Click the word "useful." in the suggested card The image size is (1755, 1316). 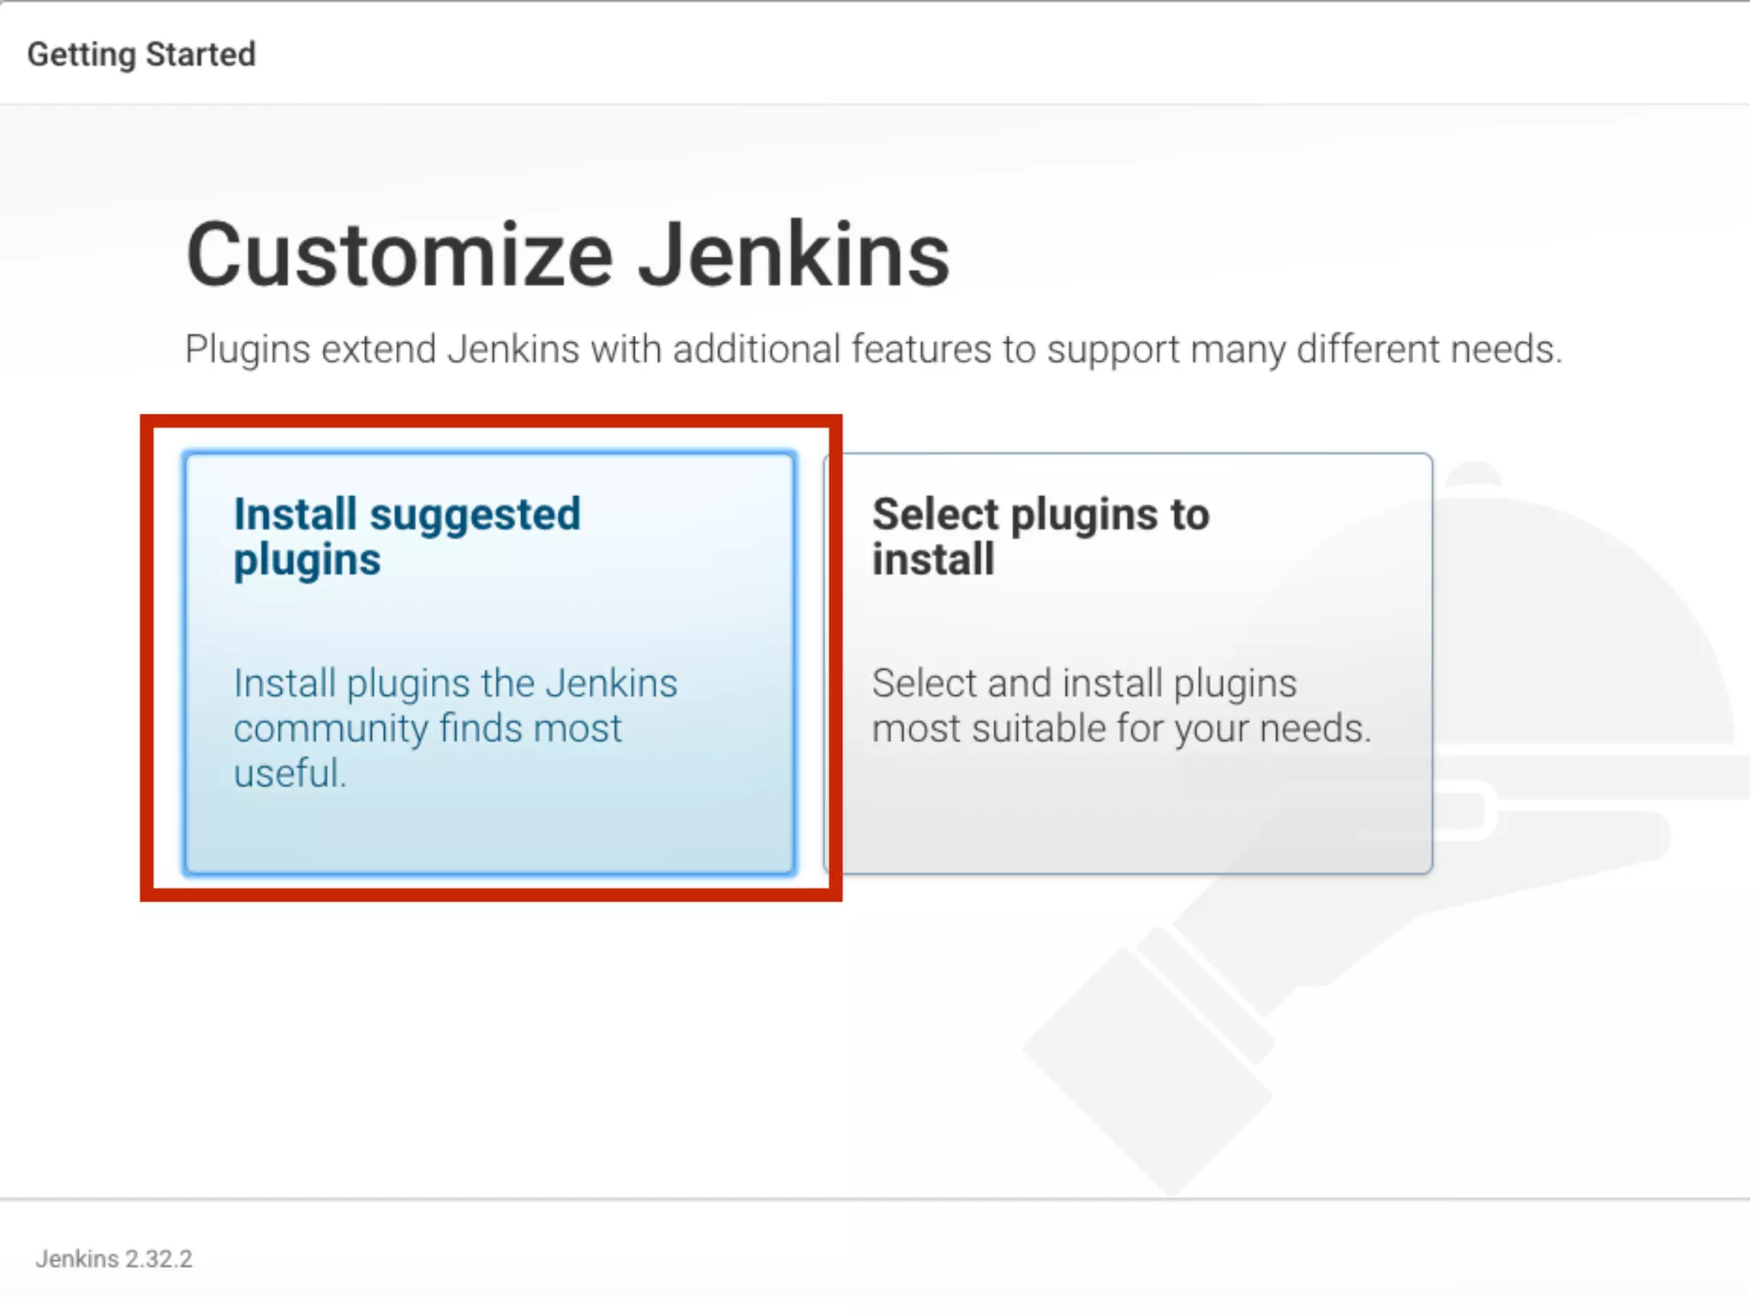pyautogui.click(x=290, y=773)
